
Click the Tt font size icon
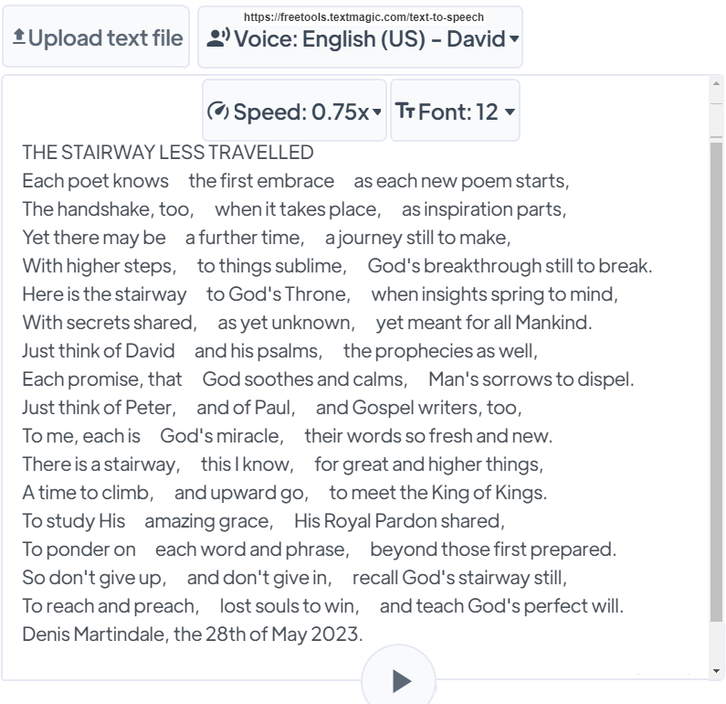(405, 111)
